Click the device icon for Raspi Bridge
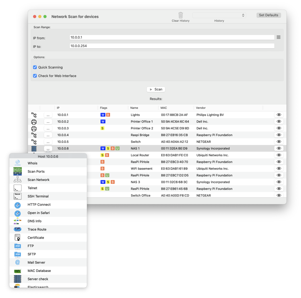Image resolution: width=301 pixels, height=298 pixels. pos(34,135)
